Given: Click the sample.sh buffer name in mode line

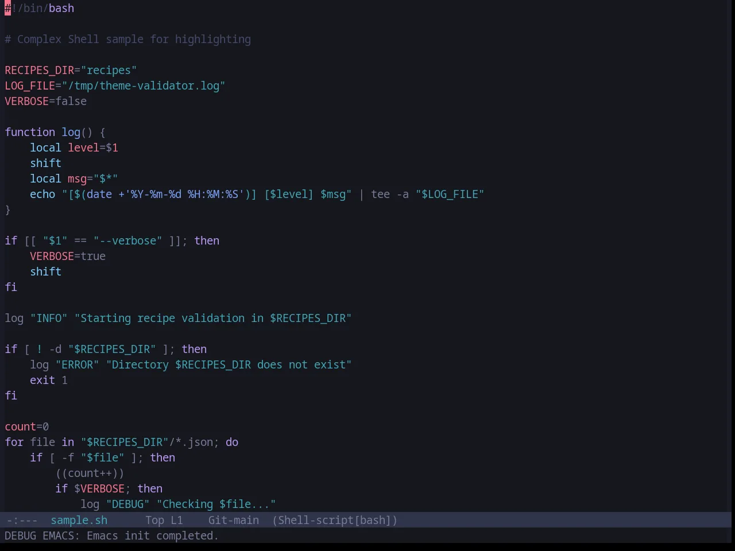Looking at the screenshot, I should click(79, 520).
